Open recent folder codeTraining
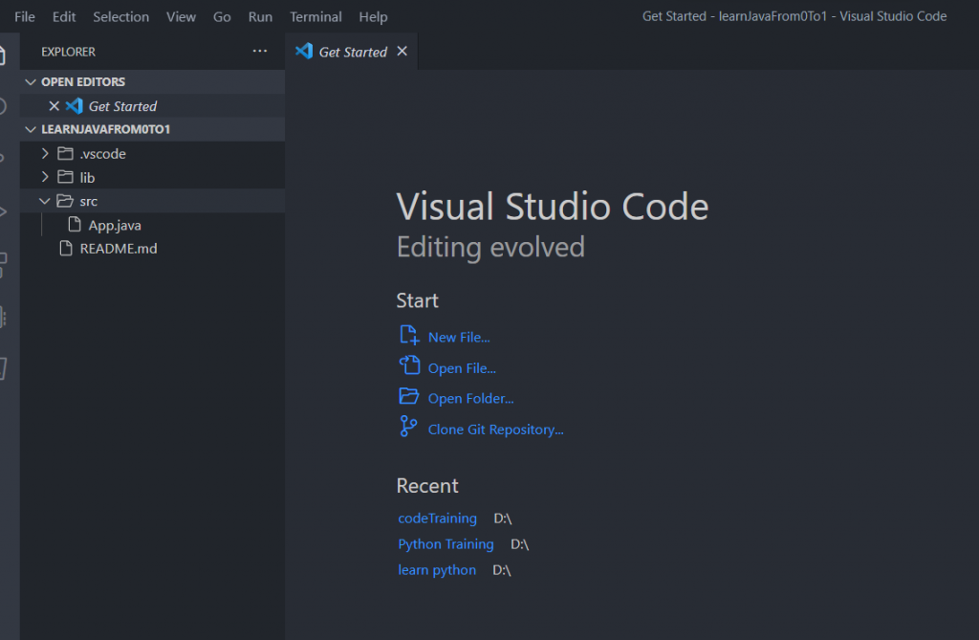The width and height of the screenshot is (979, 640). coord(438,519)
